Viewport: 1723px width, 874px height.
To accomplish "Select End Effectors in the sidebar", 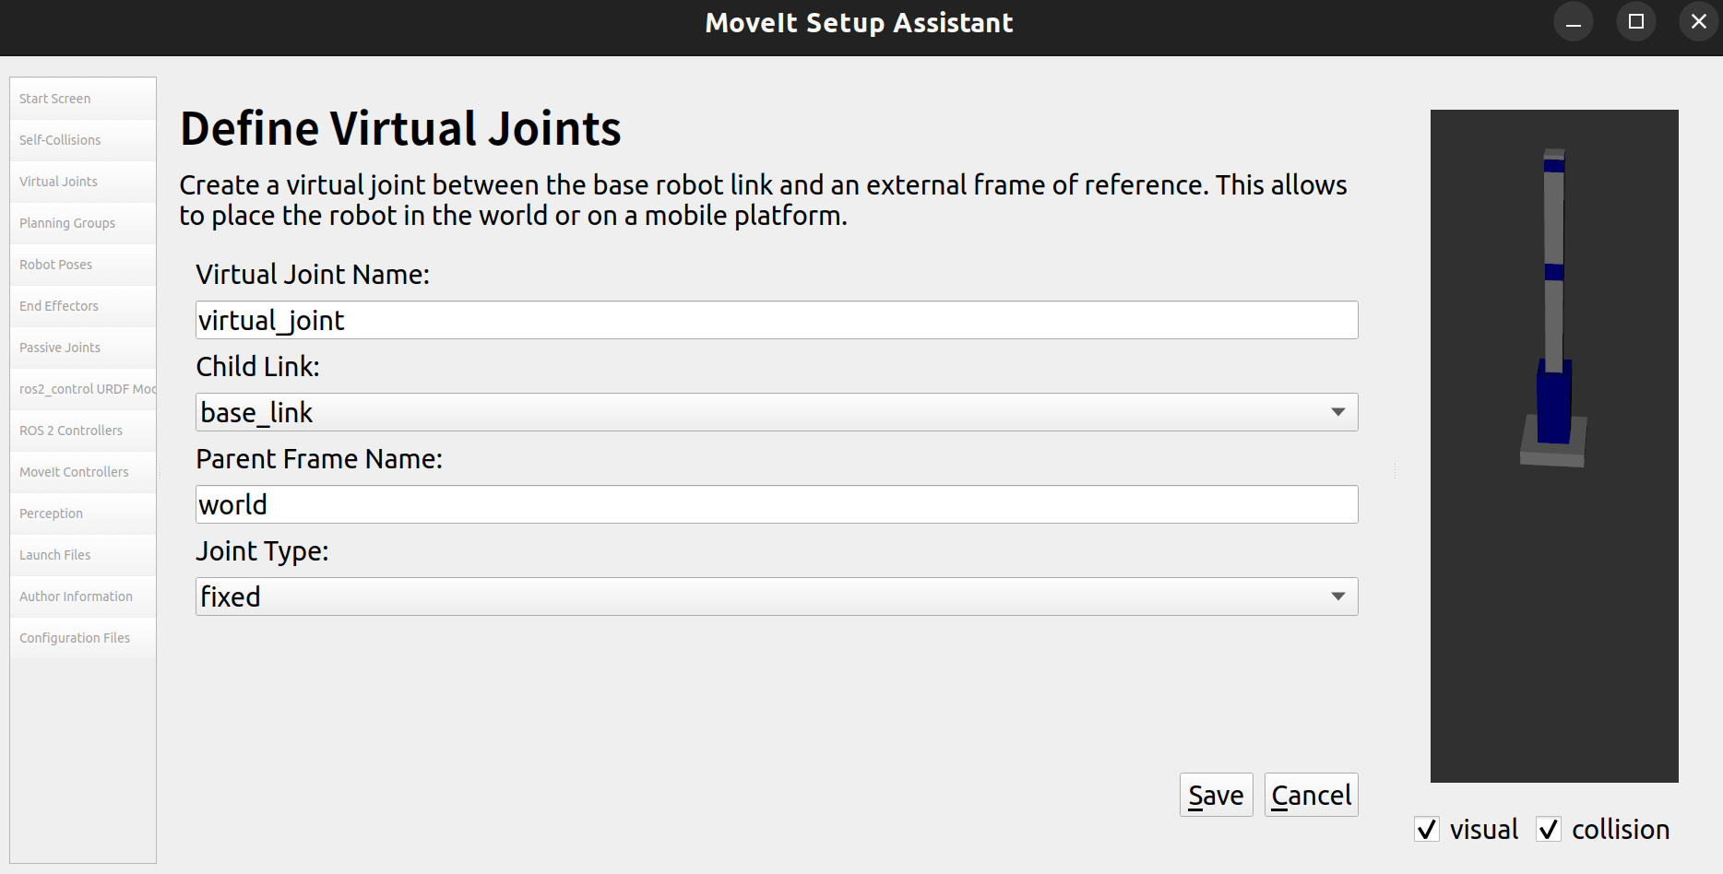I will [58, 306].
